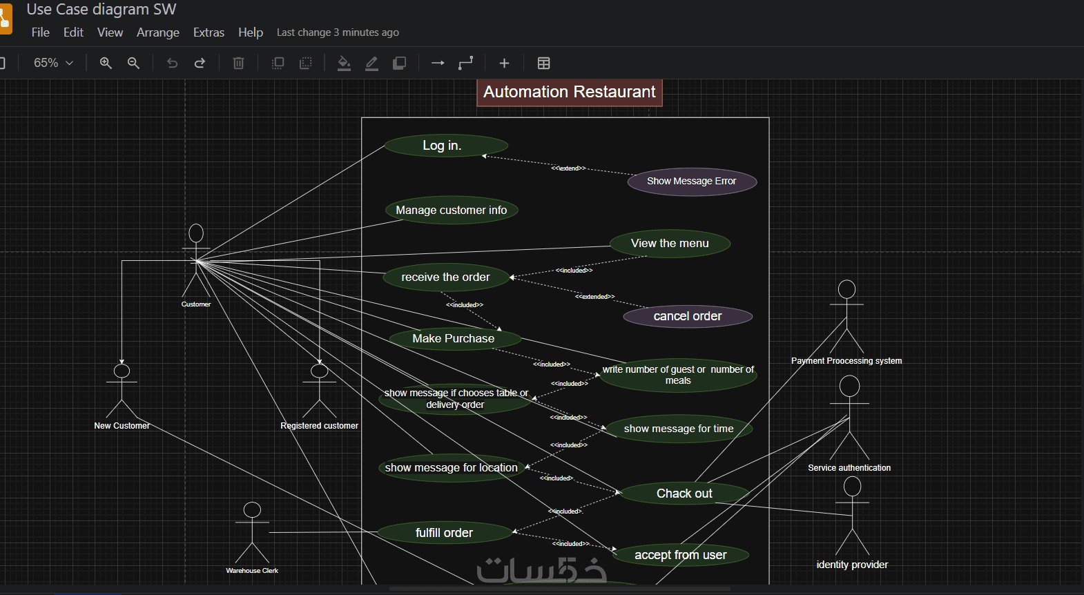This screenshot has height=595, width=1084.
Task: Select the 'View the menu' use case
Action: coord(670,244)
